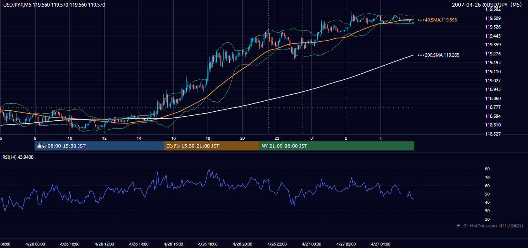Screen dimensions: 528x248
Task: Click RSI level label 50
Action: (487, 194)
